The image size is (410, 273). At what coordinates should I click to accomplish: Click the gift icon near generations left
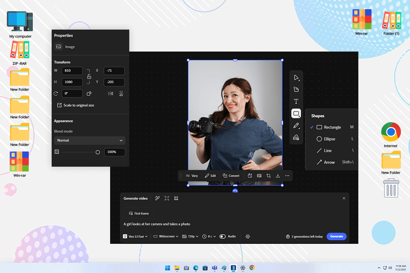[288, 237]
